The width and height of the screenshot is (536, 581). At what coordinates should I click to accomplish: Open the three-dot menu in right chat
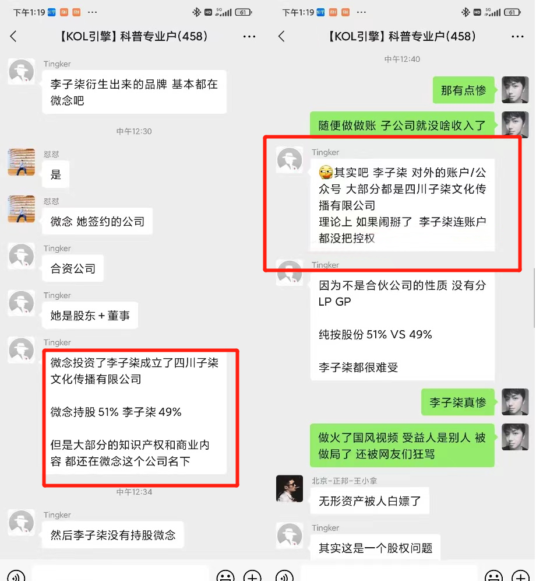517,36
